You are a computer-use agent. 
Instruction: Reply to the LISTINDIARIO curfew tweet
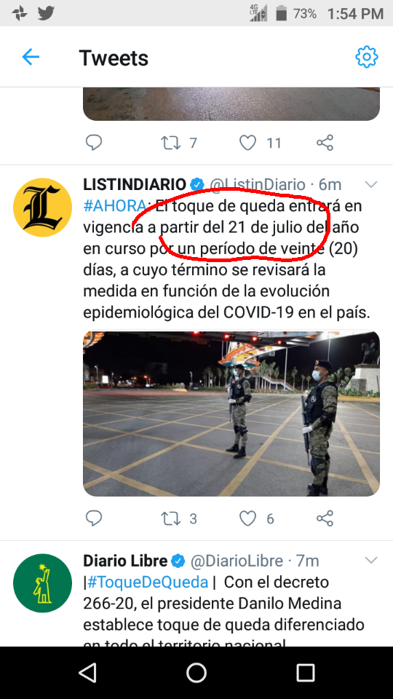pyautogui.click(x=94, y=518)
